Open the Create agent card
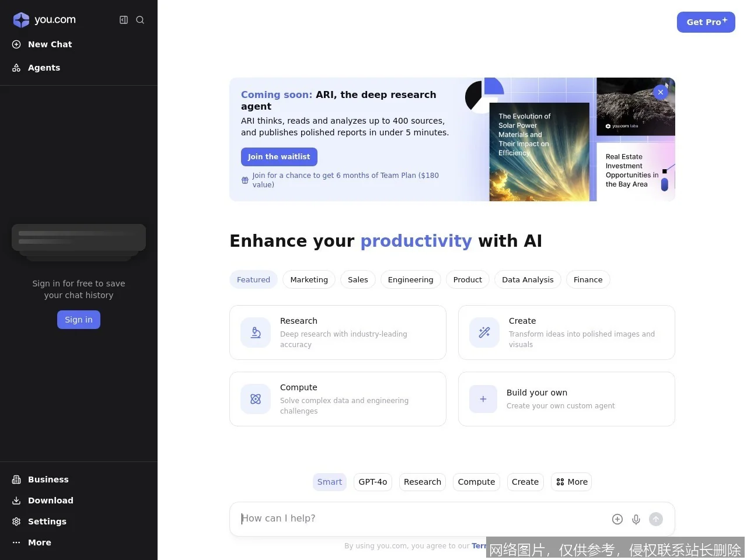Viewport: 747px width, 560px height. coord(567,332)
